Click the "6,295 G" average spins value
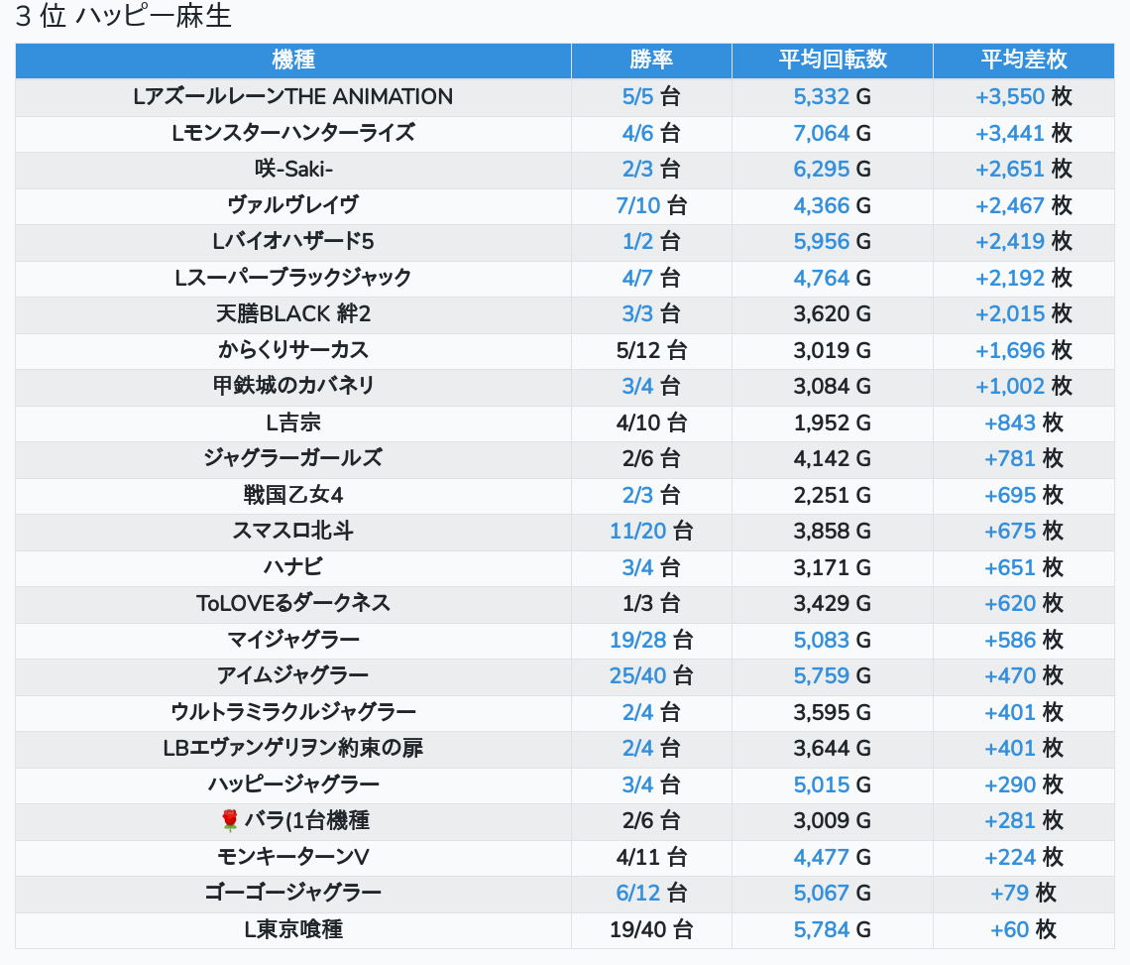The height and width of the screenshot is (965, 1130). pos(833,169)
